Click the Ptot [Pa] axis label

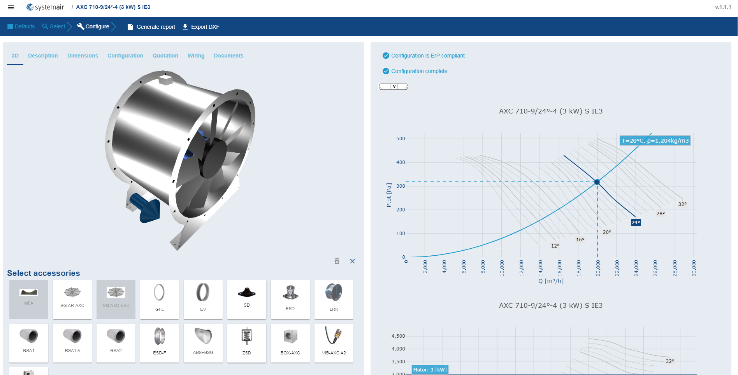tap(389, 195)
